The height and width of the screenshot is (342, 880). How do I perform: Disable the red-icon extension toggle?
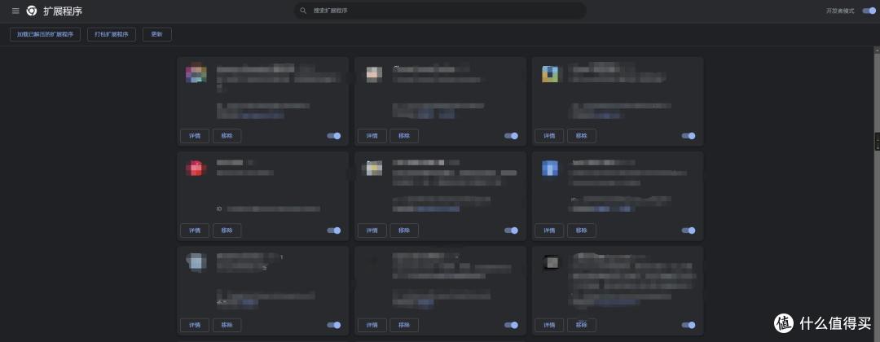[x=334, y=230]
